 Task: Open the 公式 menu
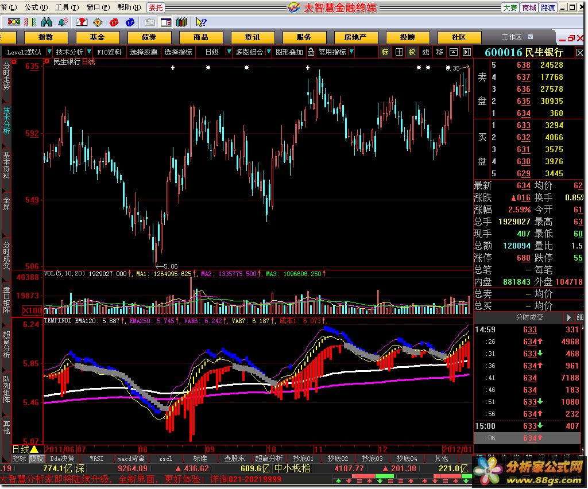36,7
